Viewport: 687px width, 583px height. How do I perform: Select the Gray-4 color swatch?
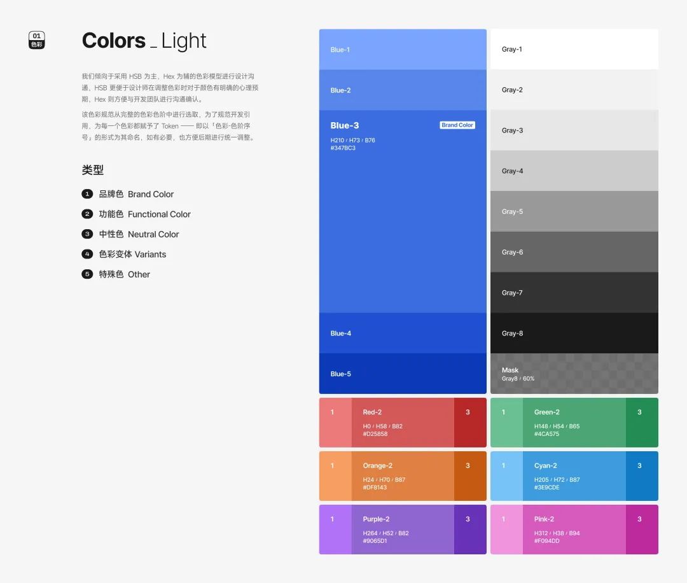[x=574, y=171]
